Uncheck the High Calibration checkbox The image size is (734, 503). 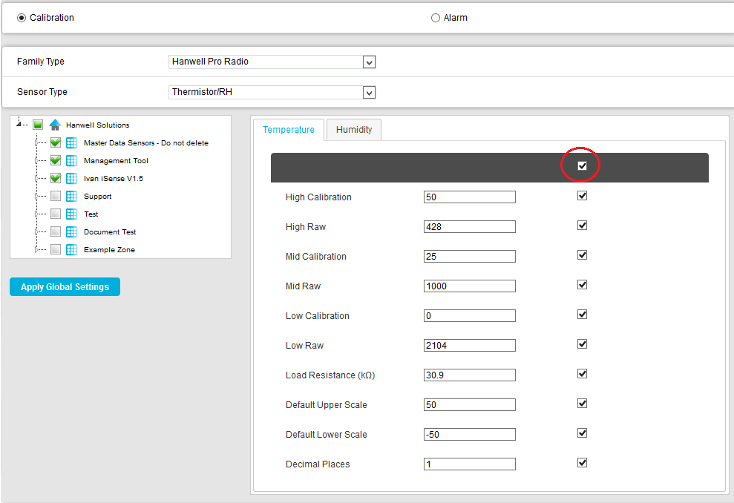[x=582, y=196]
